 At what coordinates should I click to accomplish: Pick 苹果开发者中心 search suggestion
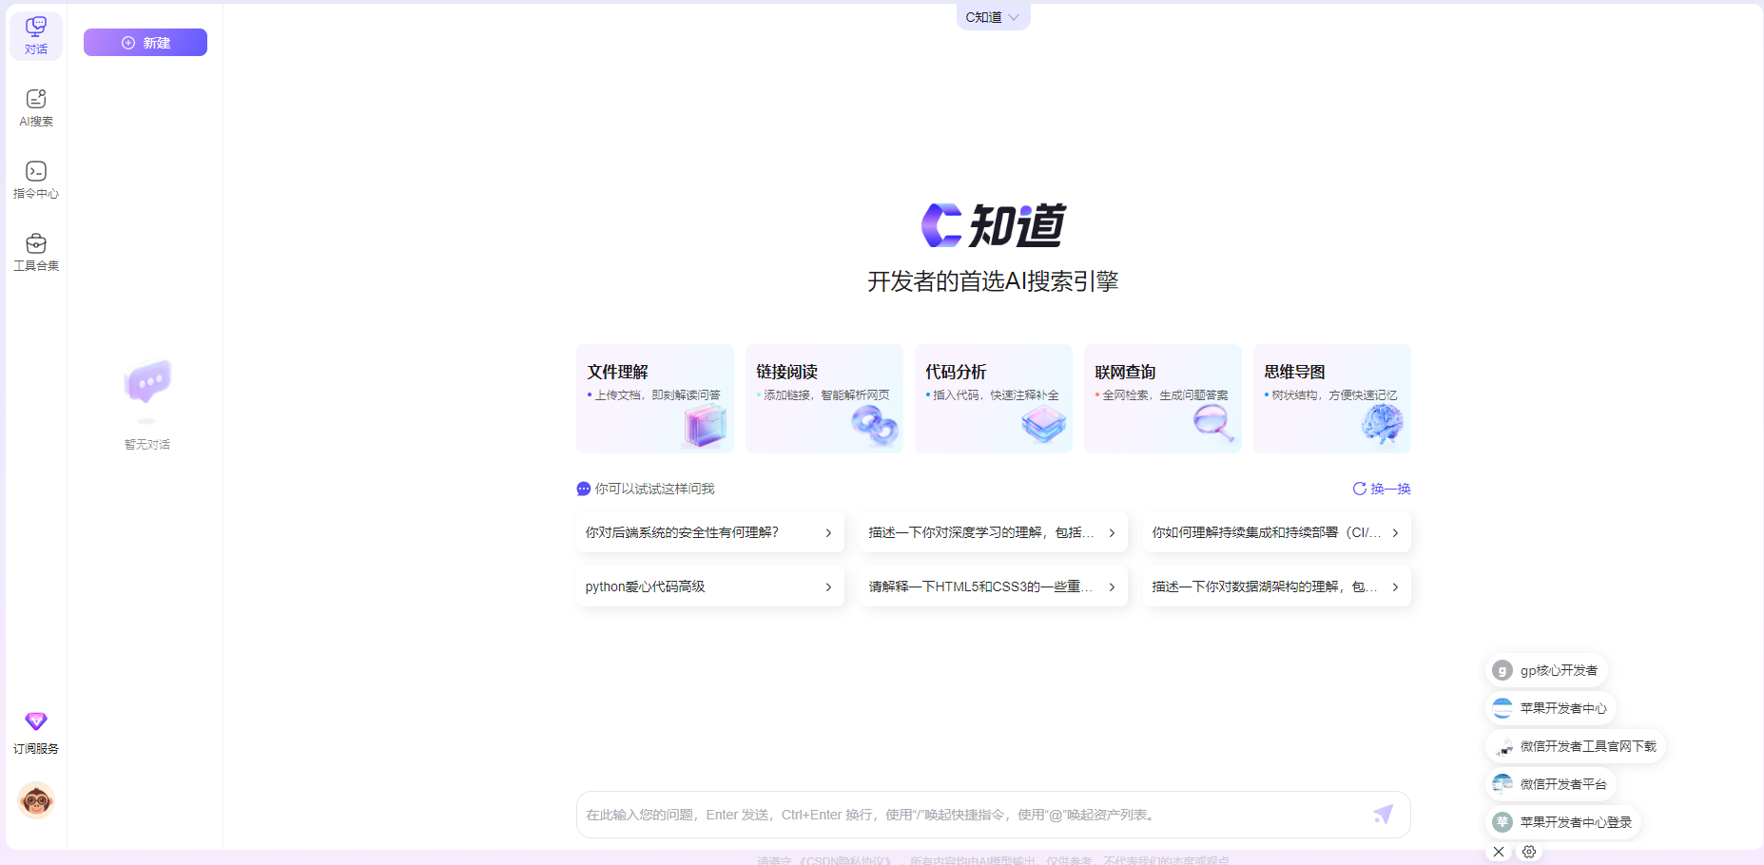(x=1551, y=708)
